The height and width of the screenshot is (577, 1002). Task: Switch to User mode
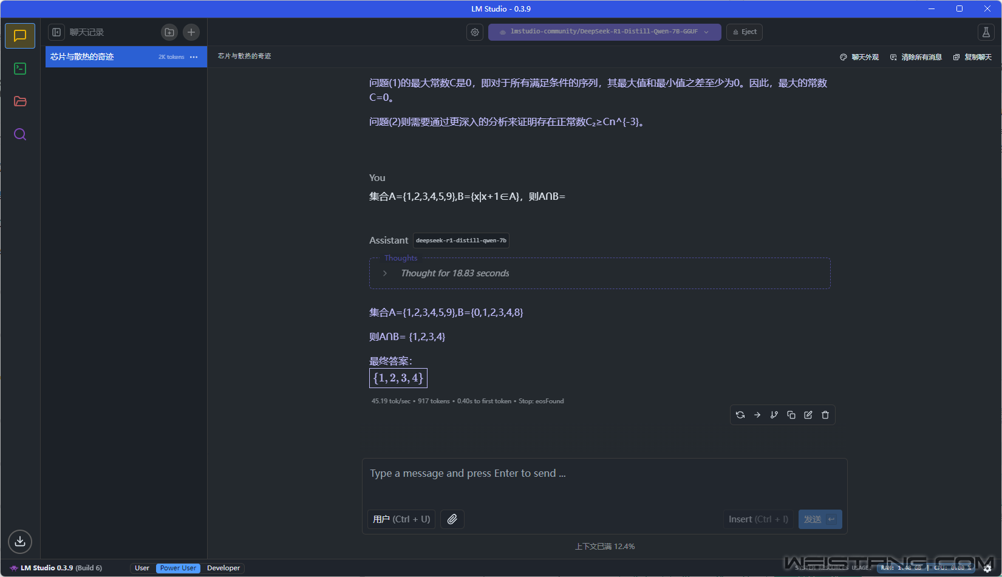click(142, 568)
